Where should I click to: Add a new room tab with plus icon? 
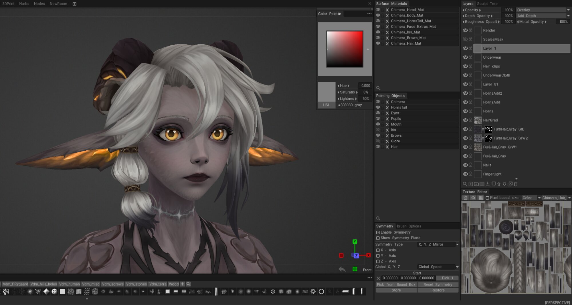click(x=74, y=4)
